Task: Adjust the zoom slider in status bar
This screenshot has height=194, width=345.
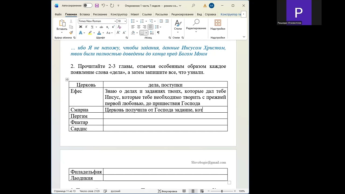Action: click(222, 191)
